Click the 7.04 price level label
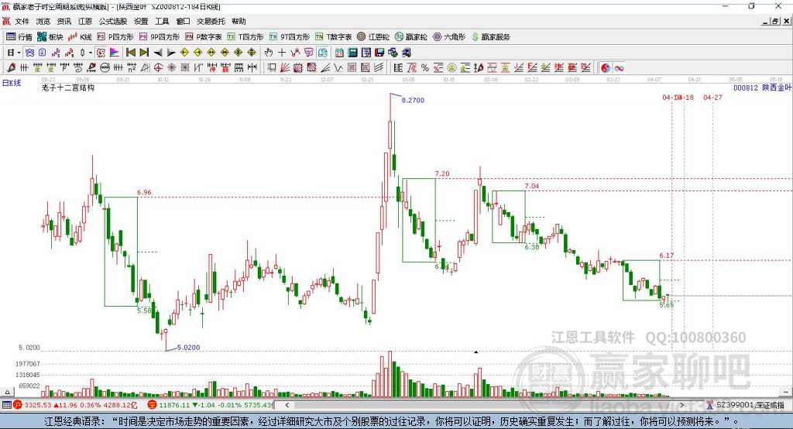This screenshot has height=429, width=793. coord(531,186)
